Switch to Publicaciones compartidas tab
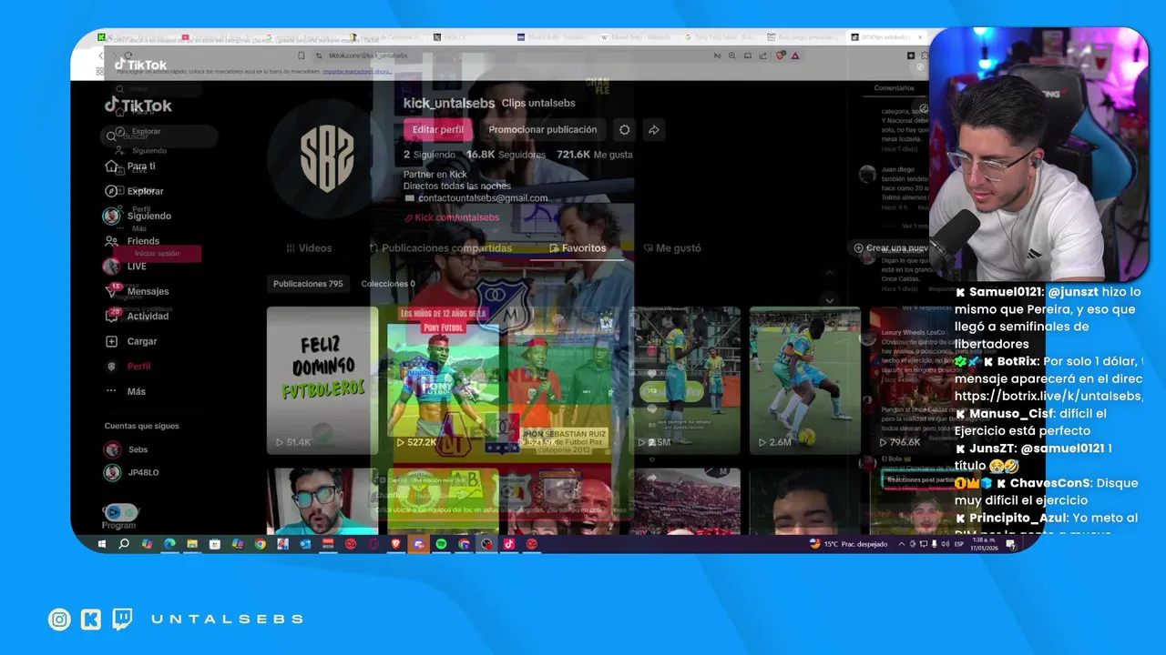1166x655 pixels. point(440,247)
